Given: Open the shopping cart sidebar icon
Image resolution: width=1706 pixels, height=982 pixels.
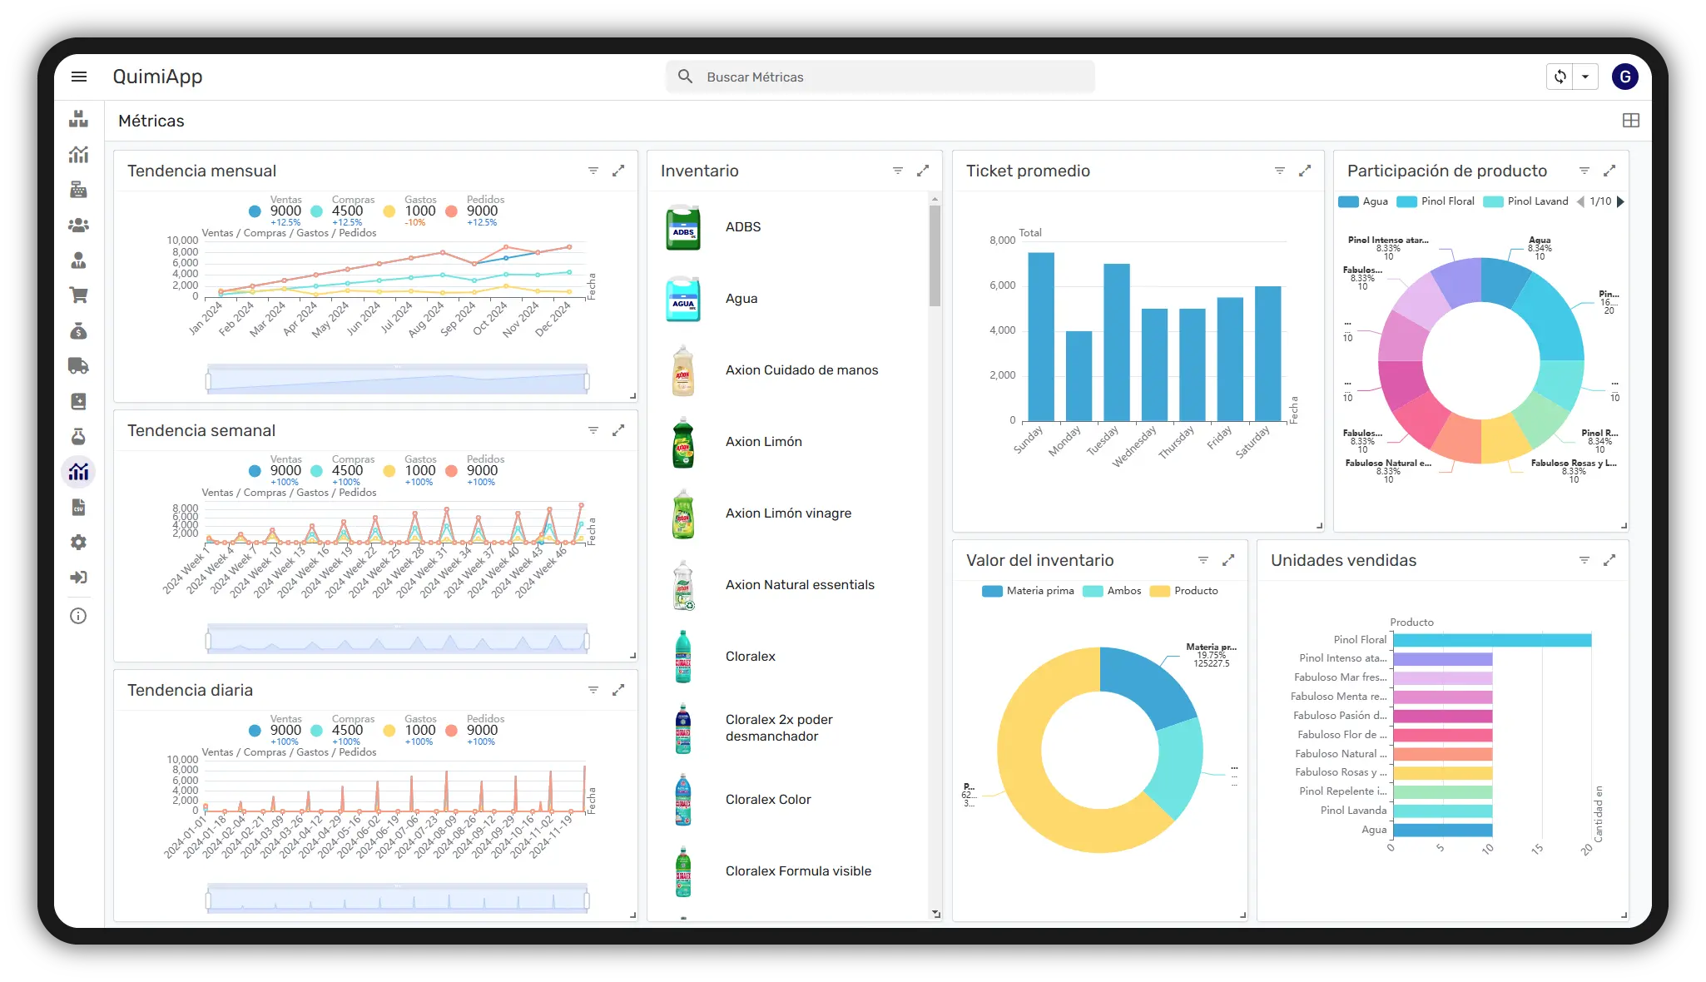Looking at the screenshot, I should (x=79, y=295).
